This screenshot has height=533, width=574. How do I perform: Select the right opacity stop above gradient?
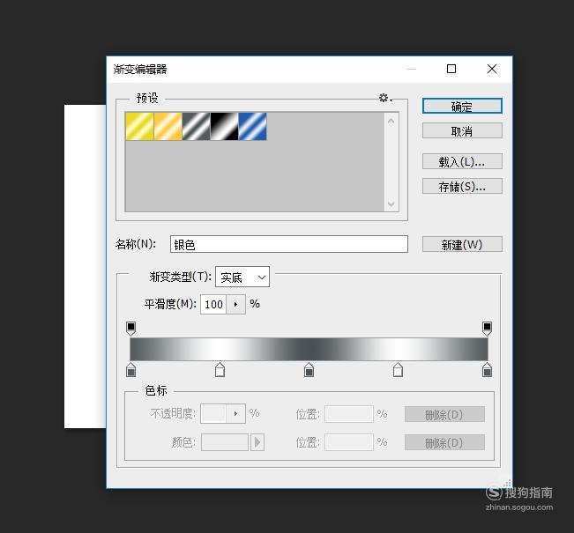(x=487, y=328)
